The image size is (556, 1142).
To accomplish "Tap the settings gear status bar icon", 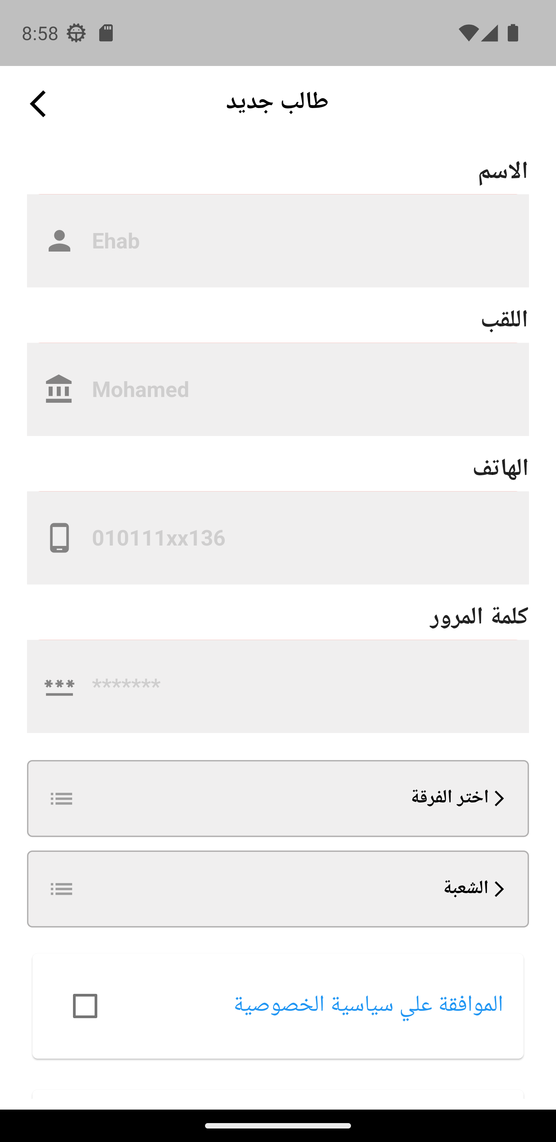I will tap(76, 33).
